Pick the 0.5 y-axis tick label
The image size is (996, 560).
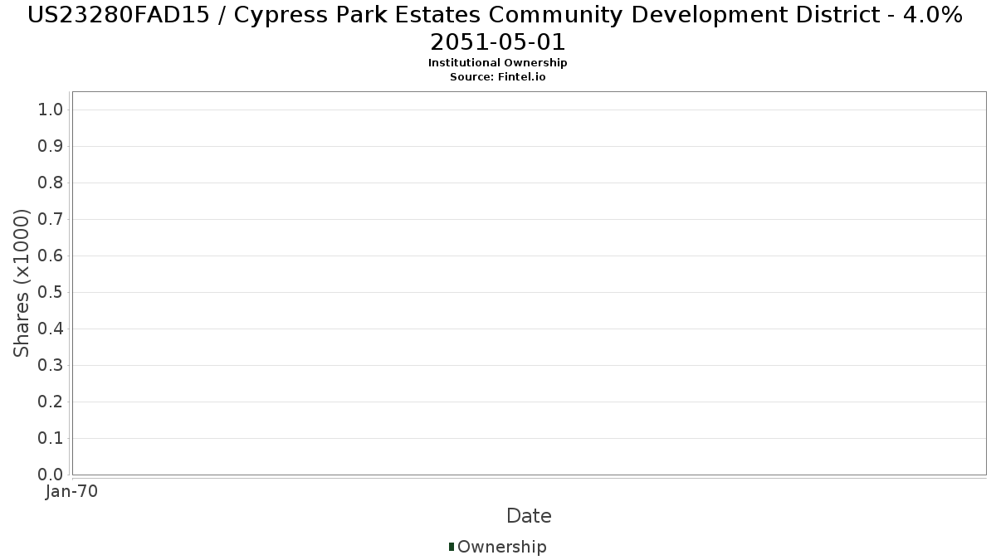pos(51,293)
